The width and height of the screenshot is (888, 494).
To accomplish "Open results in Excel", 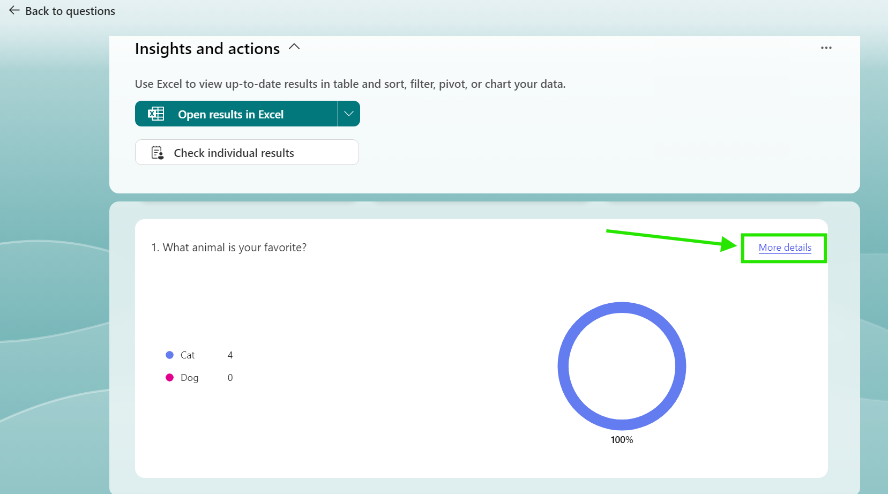I will (236, 114).
